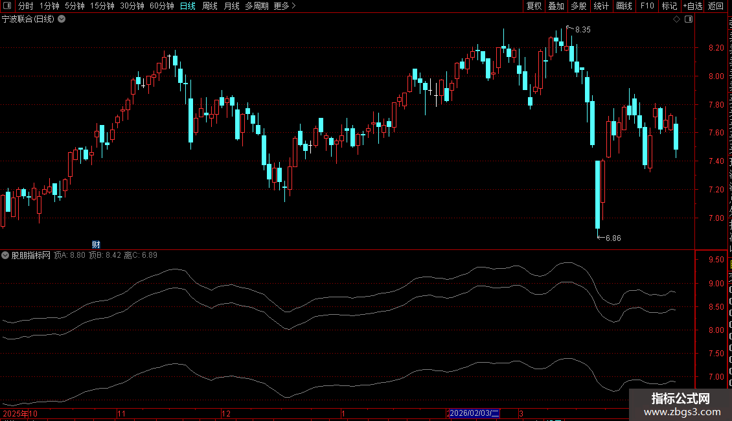Click the diamond icon in chart header
Screen dimensions: 732x421
(x=676, y=19)
